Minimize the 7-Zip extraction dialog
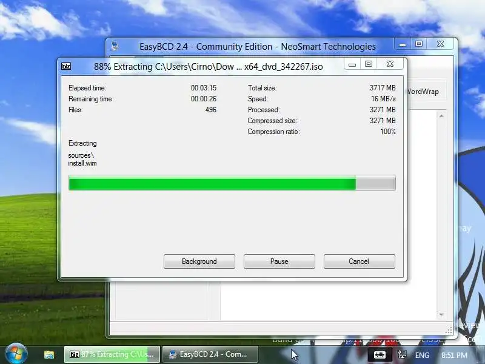 [x=352, y=64]
